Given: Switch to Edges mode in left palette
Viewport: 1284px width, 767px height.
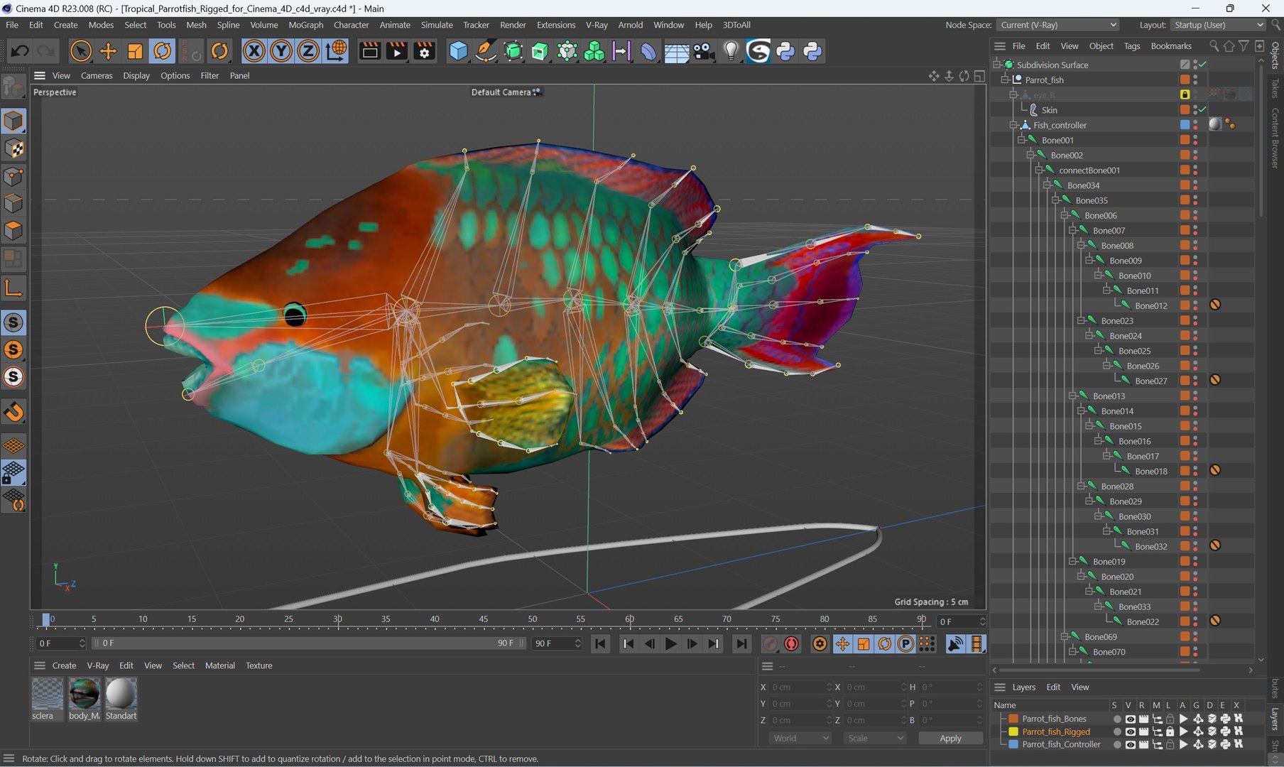Looking at the screenshot, I should [13, 204].
